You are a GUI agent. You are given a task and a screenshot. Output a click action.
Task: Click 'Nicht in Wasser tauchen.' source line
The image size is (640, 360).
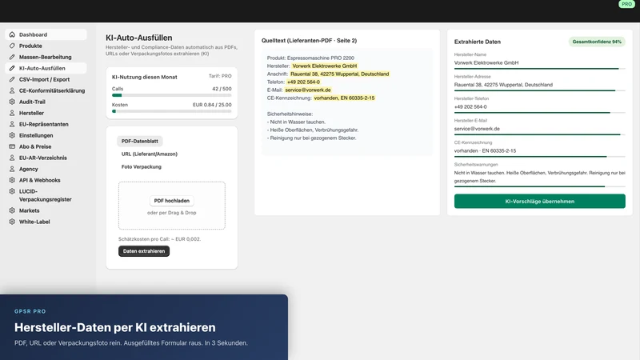pos(296,122)
